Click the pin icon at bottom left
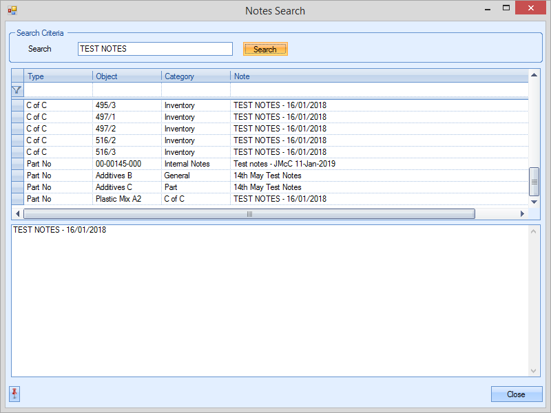This screenshot has width=551, height=413. pos(14,394)
